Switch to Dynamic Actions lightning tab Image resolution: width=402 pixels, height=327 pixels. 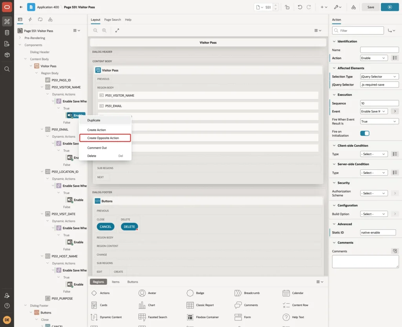pos(30,20)
